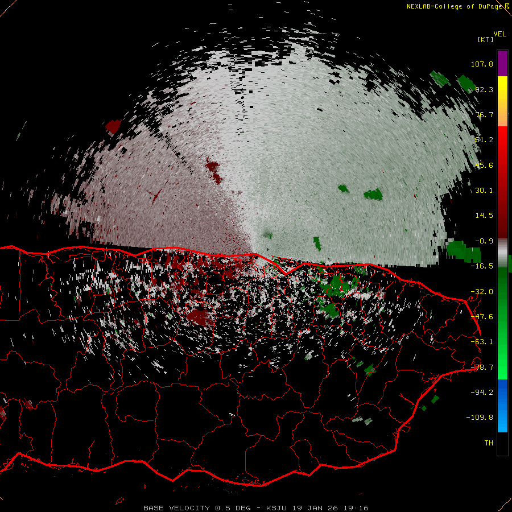Image resolution: width=512 pixels, height=512 pixels.
Task: Click the blue segment of the color bar
Action: 502,406
